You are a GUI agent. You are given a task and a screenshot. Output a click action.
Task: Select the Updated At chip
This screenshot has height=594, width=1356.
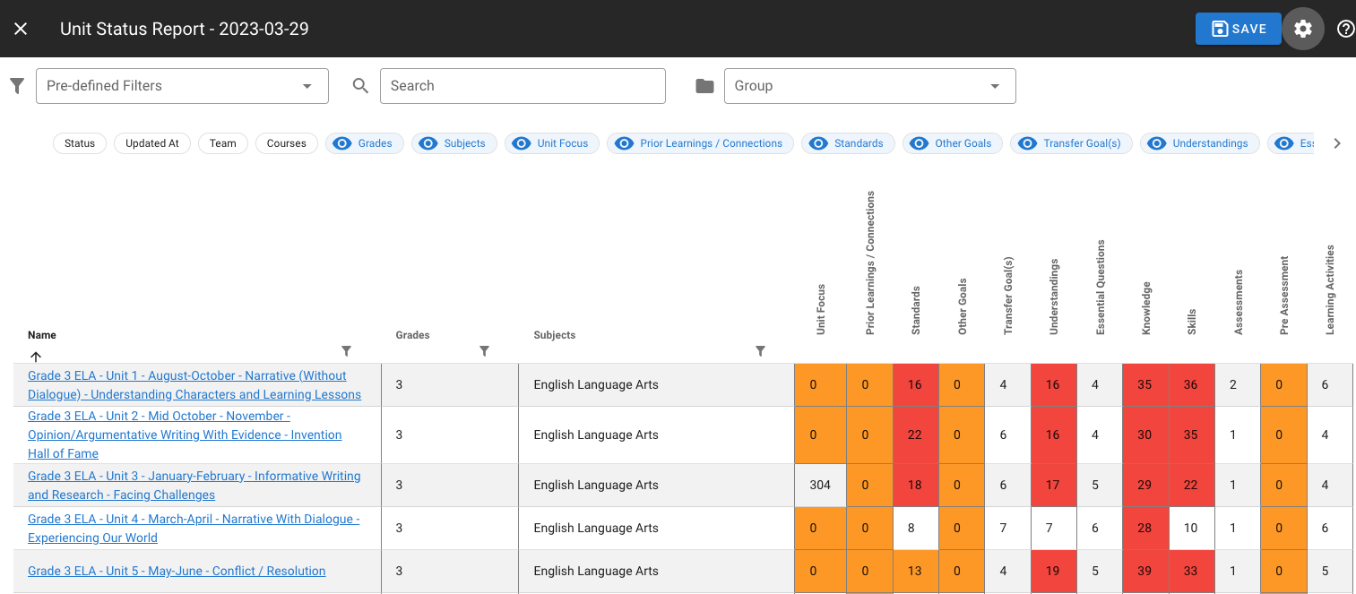pos(152,143)
